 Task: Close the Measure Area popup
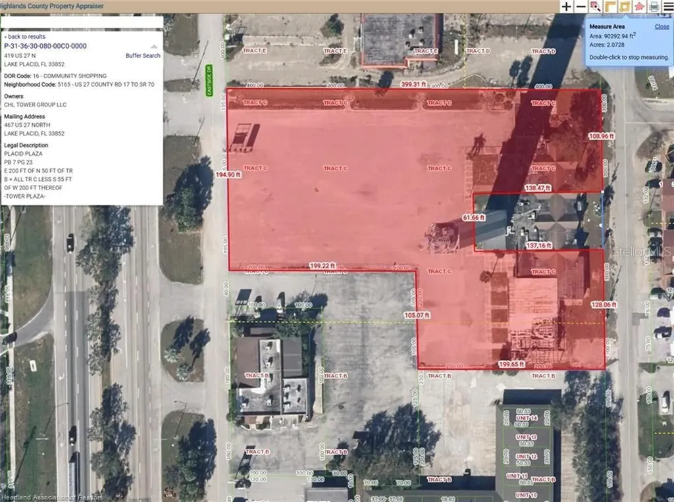661,26
